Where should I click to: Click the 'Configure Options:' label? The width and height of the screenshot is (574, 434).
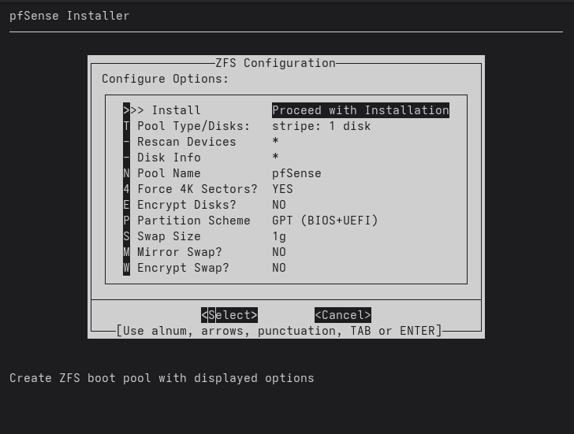coord(165,79)
